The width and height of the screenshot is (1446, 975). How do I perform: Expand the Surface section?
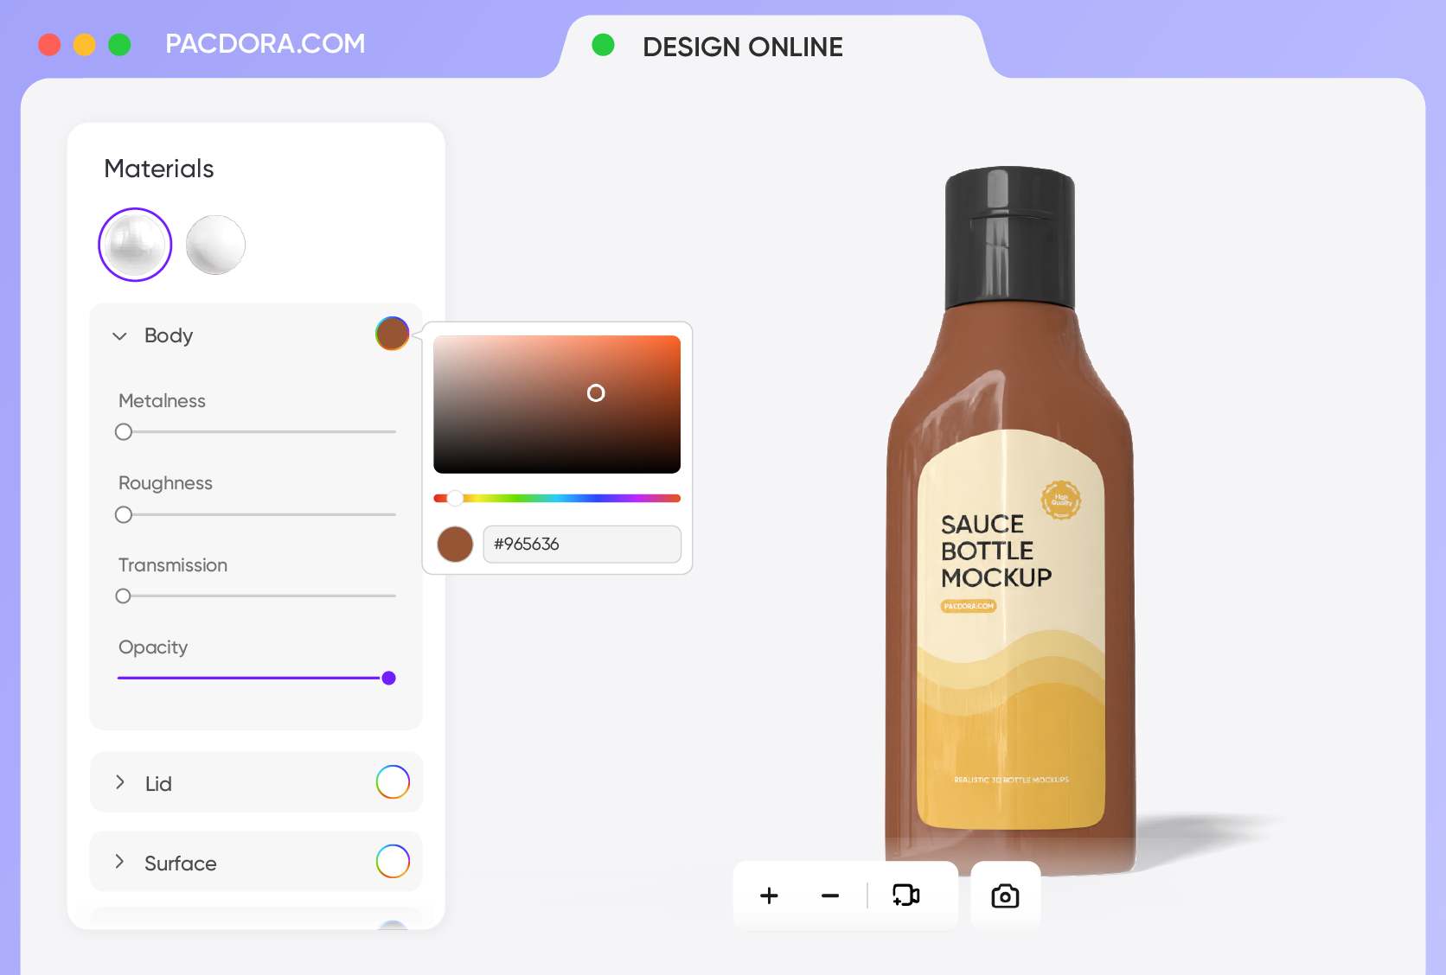click(119, 862)
